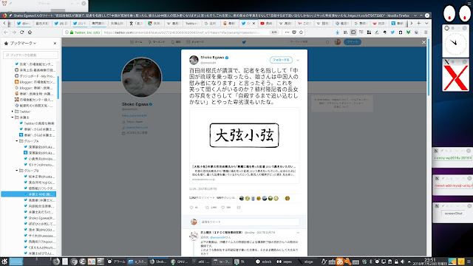Click the blue Twitter extension icon in toolbar

pos(392,33)
